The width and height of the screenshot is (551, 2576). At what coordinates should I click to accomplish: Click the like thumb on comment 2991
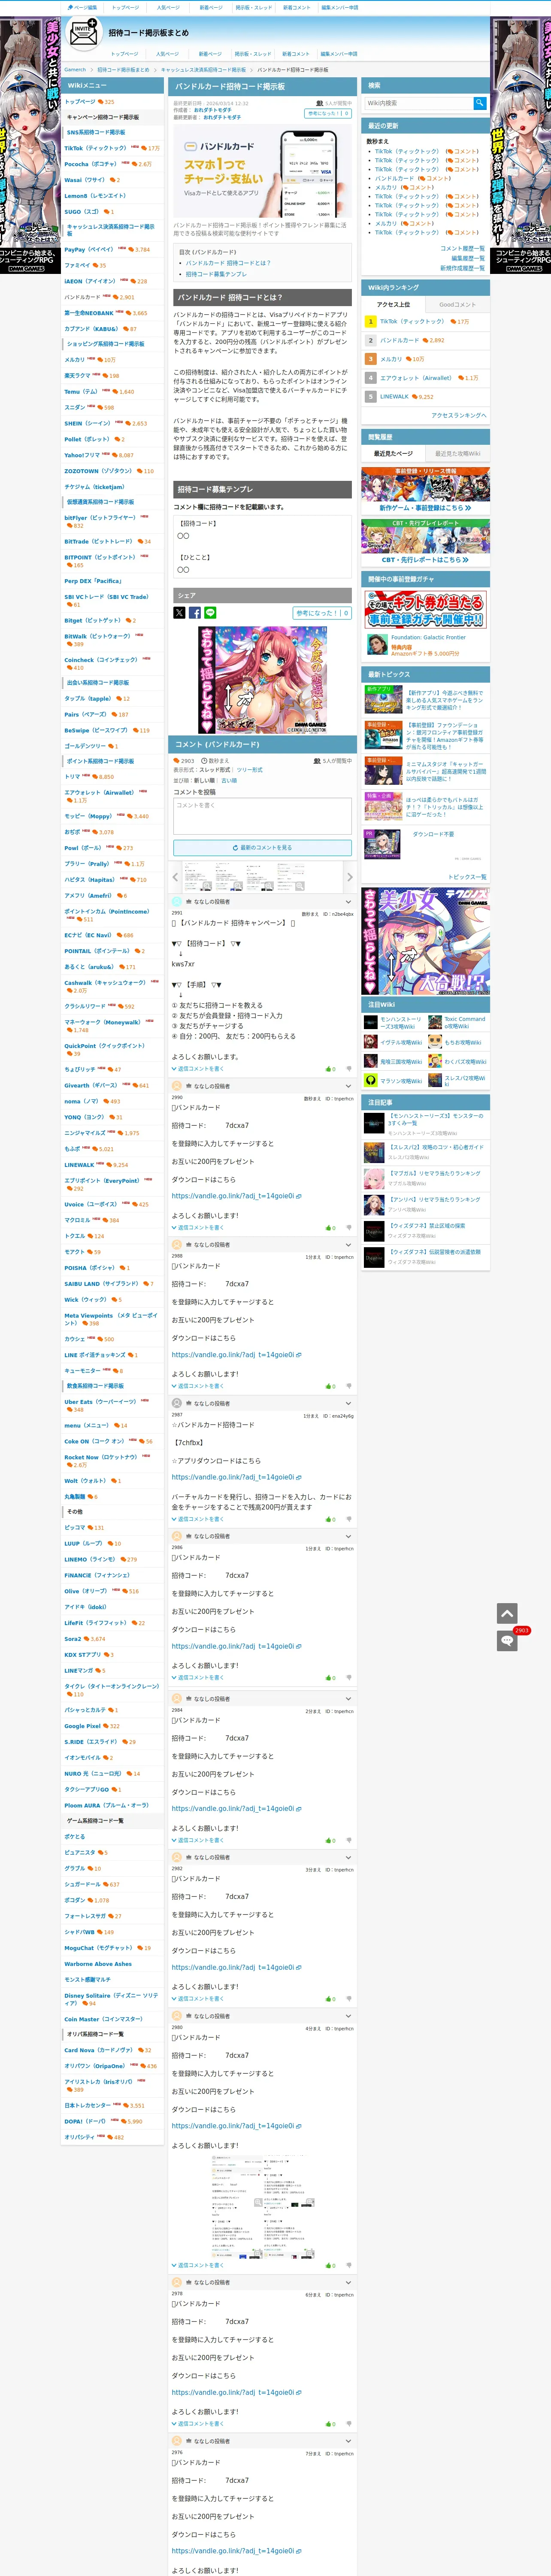[328, 1069]
